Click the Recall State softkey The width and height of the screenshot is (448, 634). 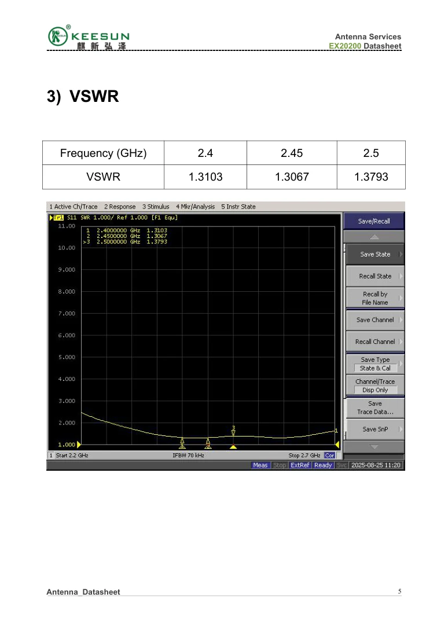click(375, 276)
